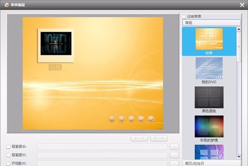Browse for a 背景图片 file

coord(174,155)
